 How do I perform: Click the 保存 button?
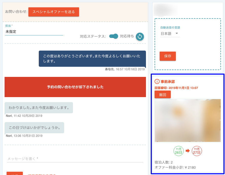coord(167,56)
